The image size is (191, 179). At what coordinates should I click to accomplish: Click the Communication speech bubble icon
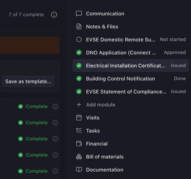(79, 14)
